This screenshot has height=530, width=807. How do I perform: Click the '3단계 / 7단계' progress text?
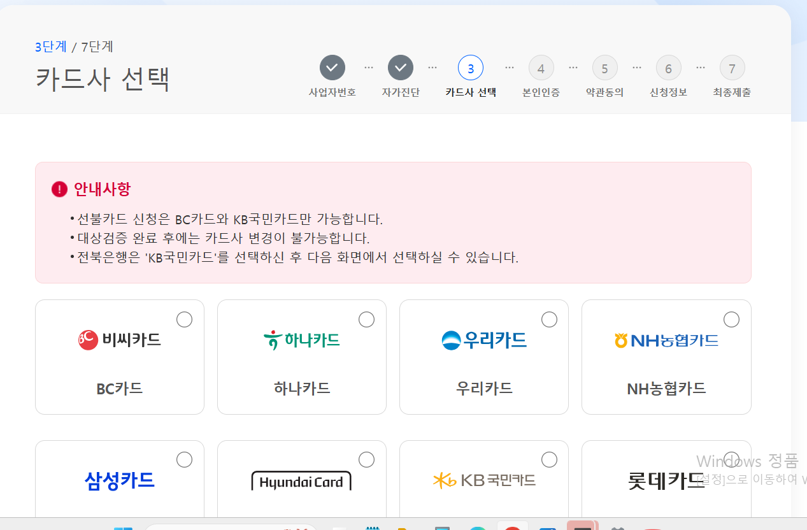(x=75, y=47)
